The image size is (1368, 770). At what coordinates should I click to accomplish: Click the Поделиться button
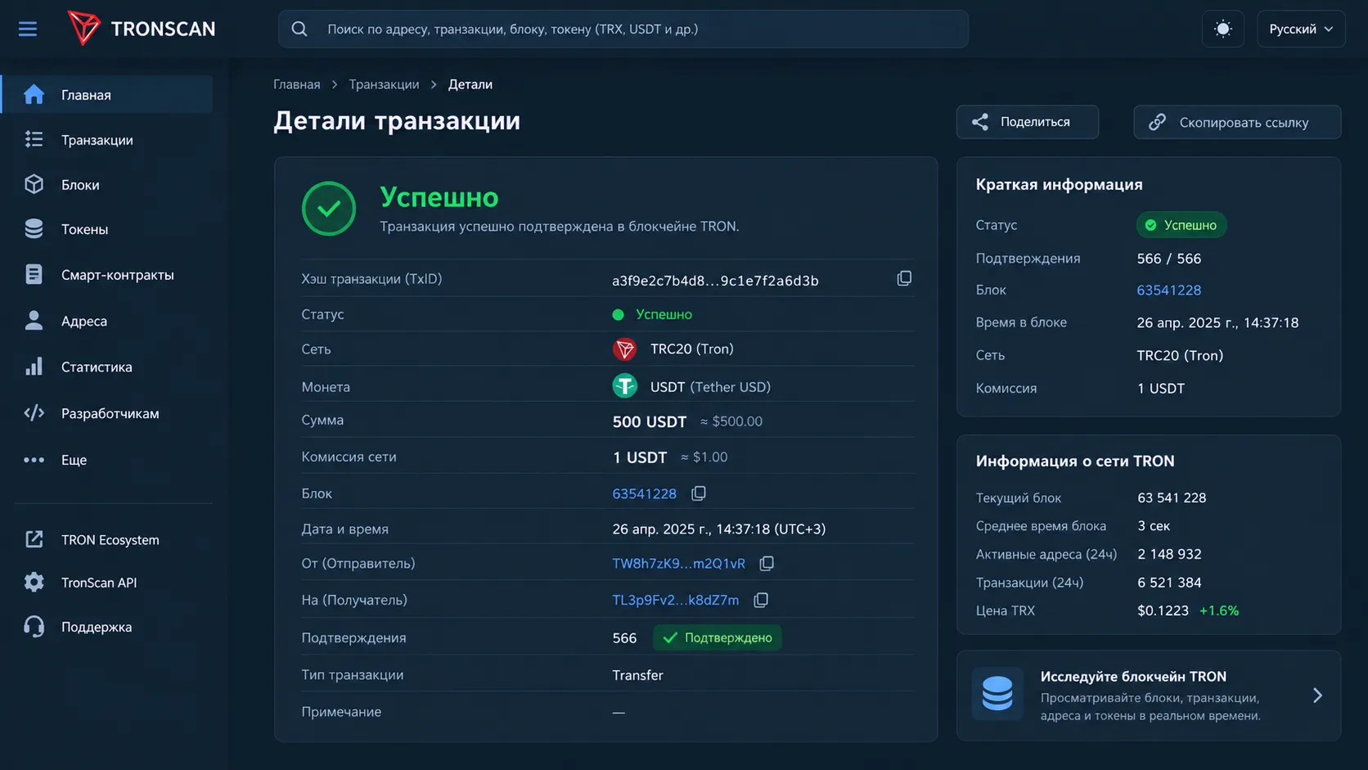[x=1028, y=122]
